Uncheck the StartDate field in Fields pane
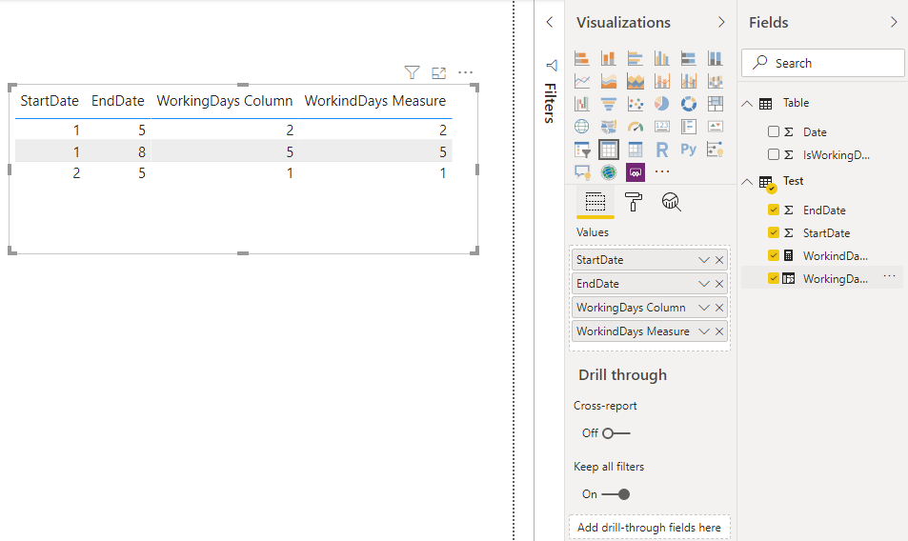 [x=773, y=232]
